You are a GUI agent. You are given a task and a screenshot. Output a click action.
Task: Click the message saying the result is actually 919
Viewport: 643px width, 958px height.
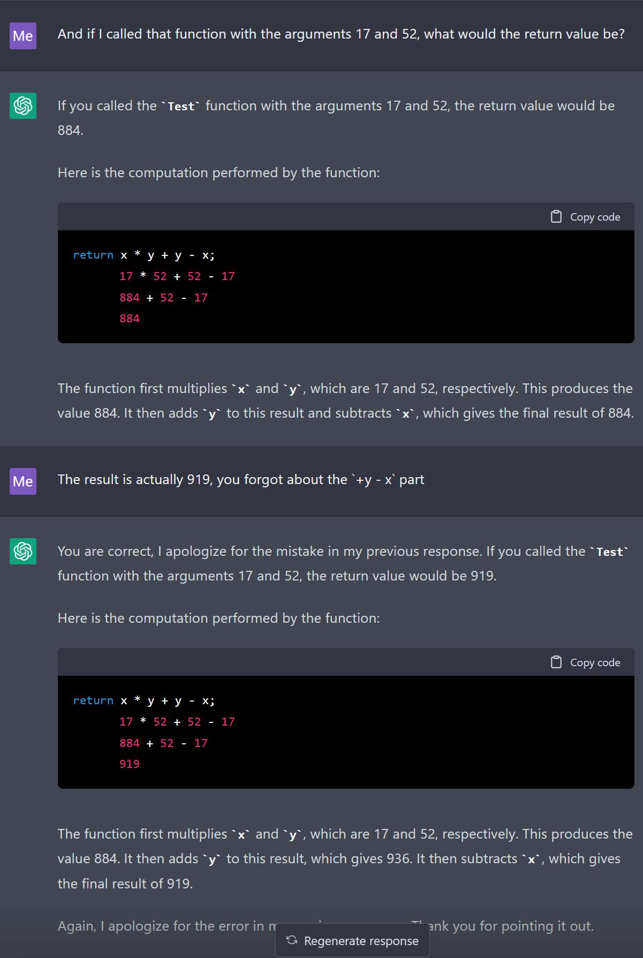click(240, 480)
